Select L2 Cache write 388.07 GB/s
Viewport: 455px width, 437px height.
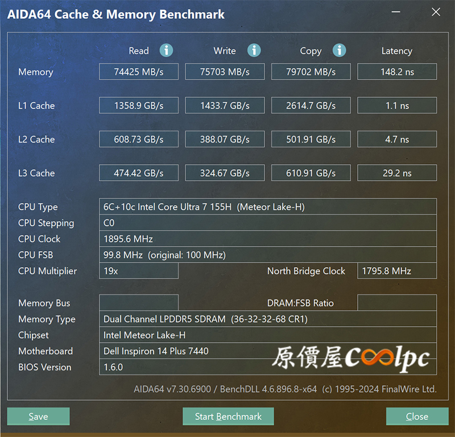(225, 139)
